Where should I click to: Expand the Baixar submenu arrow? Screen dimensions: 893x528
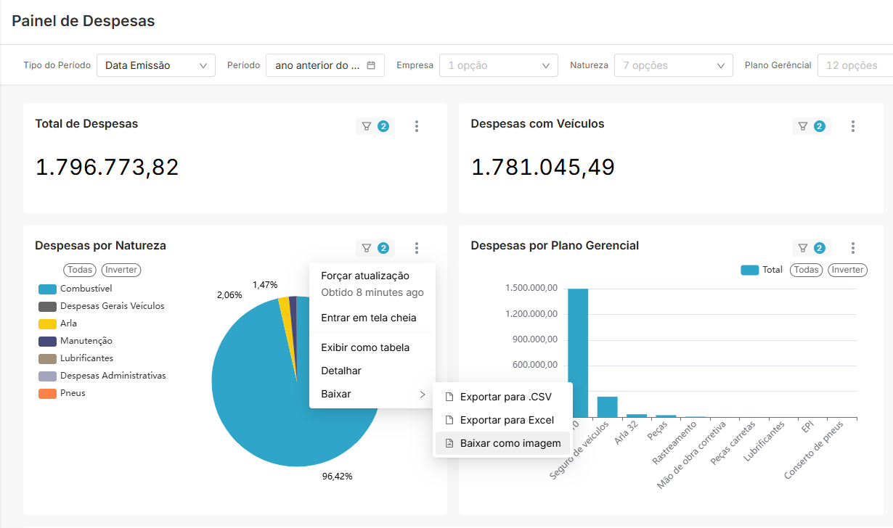[423, 394]
